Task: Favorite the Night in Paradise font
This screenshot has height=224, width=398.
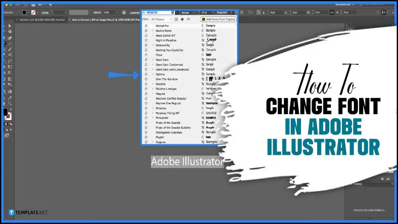Action: click(146, 40)
